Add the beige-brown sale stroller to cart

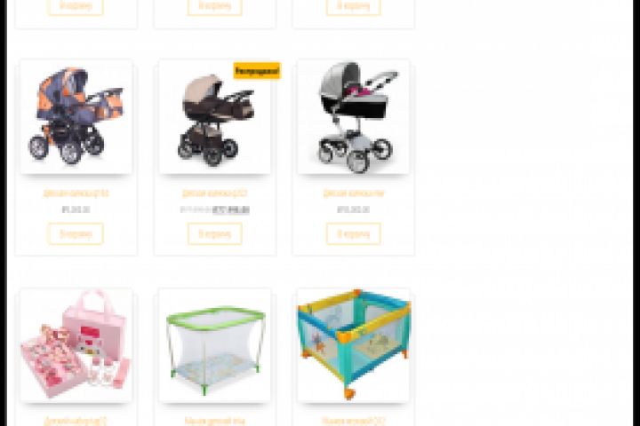(215, 234)
